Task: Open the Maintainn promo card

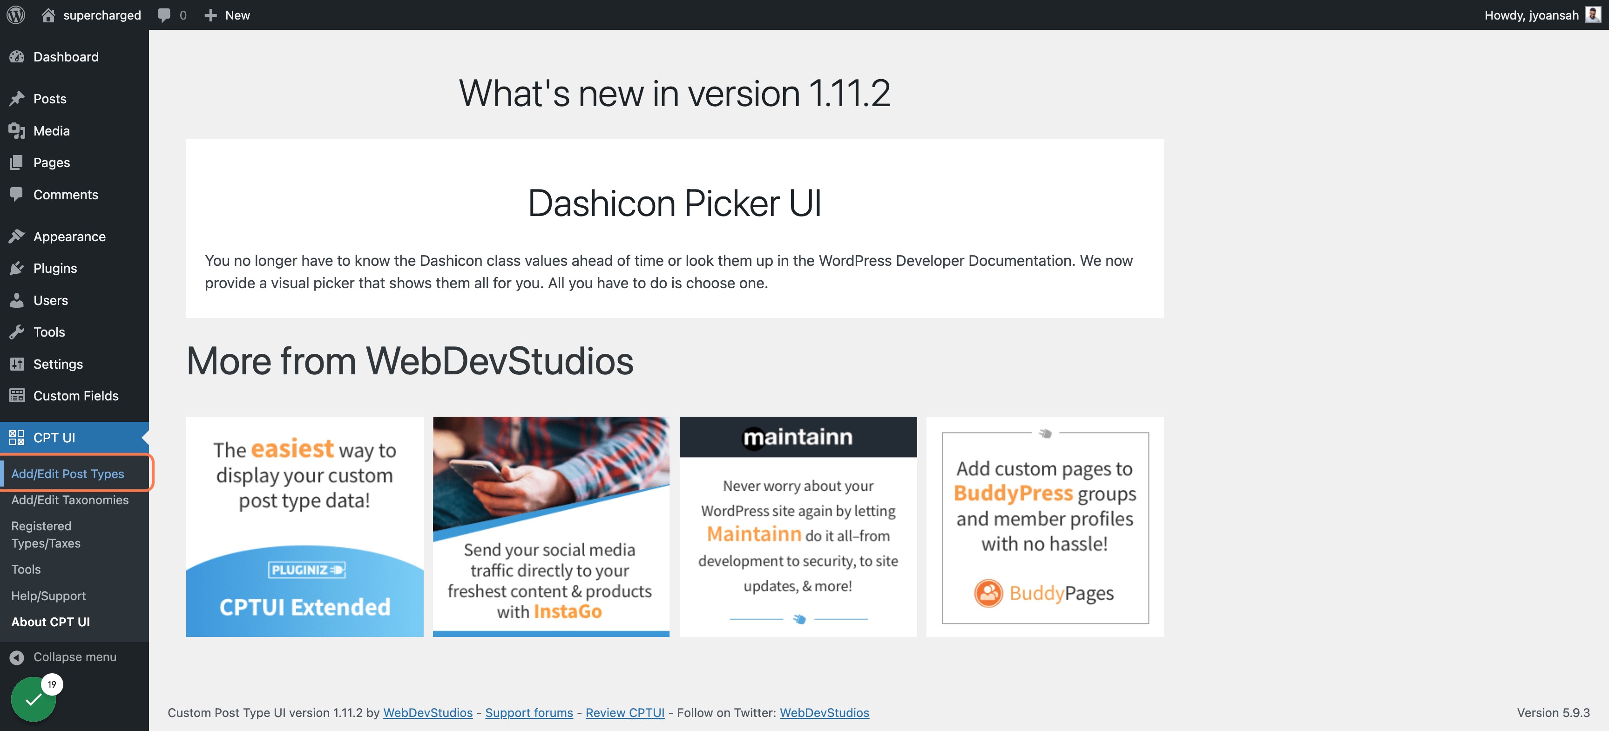Action: 798,527
